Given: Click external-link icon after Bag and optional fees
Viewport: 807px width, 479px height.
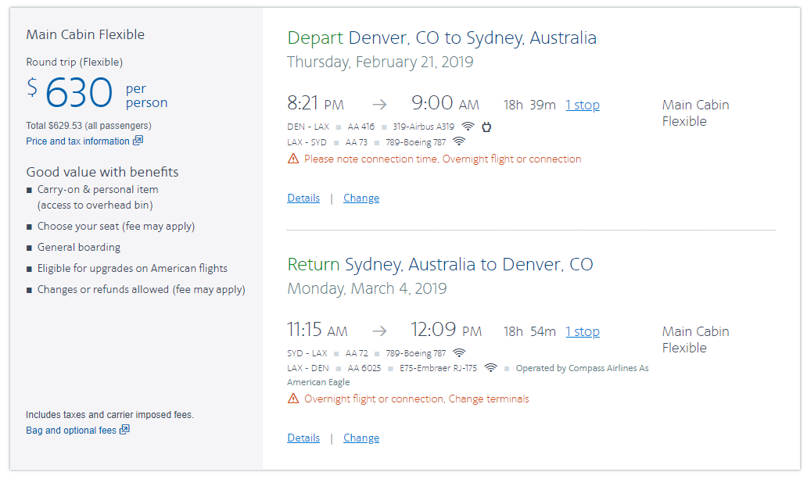Looking at the screenshot, I should click(x=124, y=430).
